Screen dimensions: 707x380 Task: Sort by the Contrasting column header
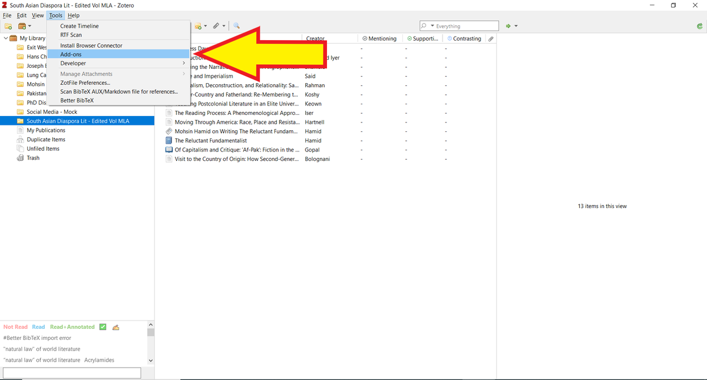pos(465,38)
